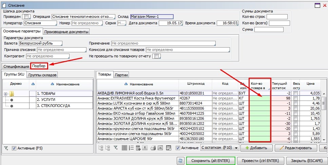Enable Не проводить по товарному отчету checkbox
The image size is (328, 165).
tap(156, 56)
